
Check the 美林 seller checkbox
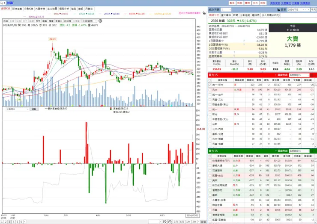click(210, 180)
